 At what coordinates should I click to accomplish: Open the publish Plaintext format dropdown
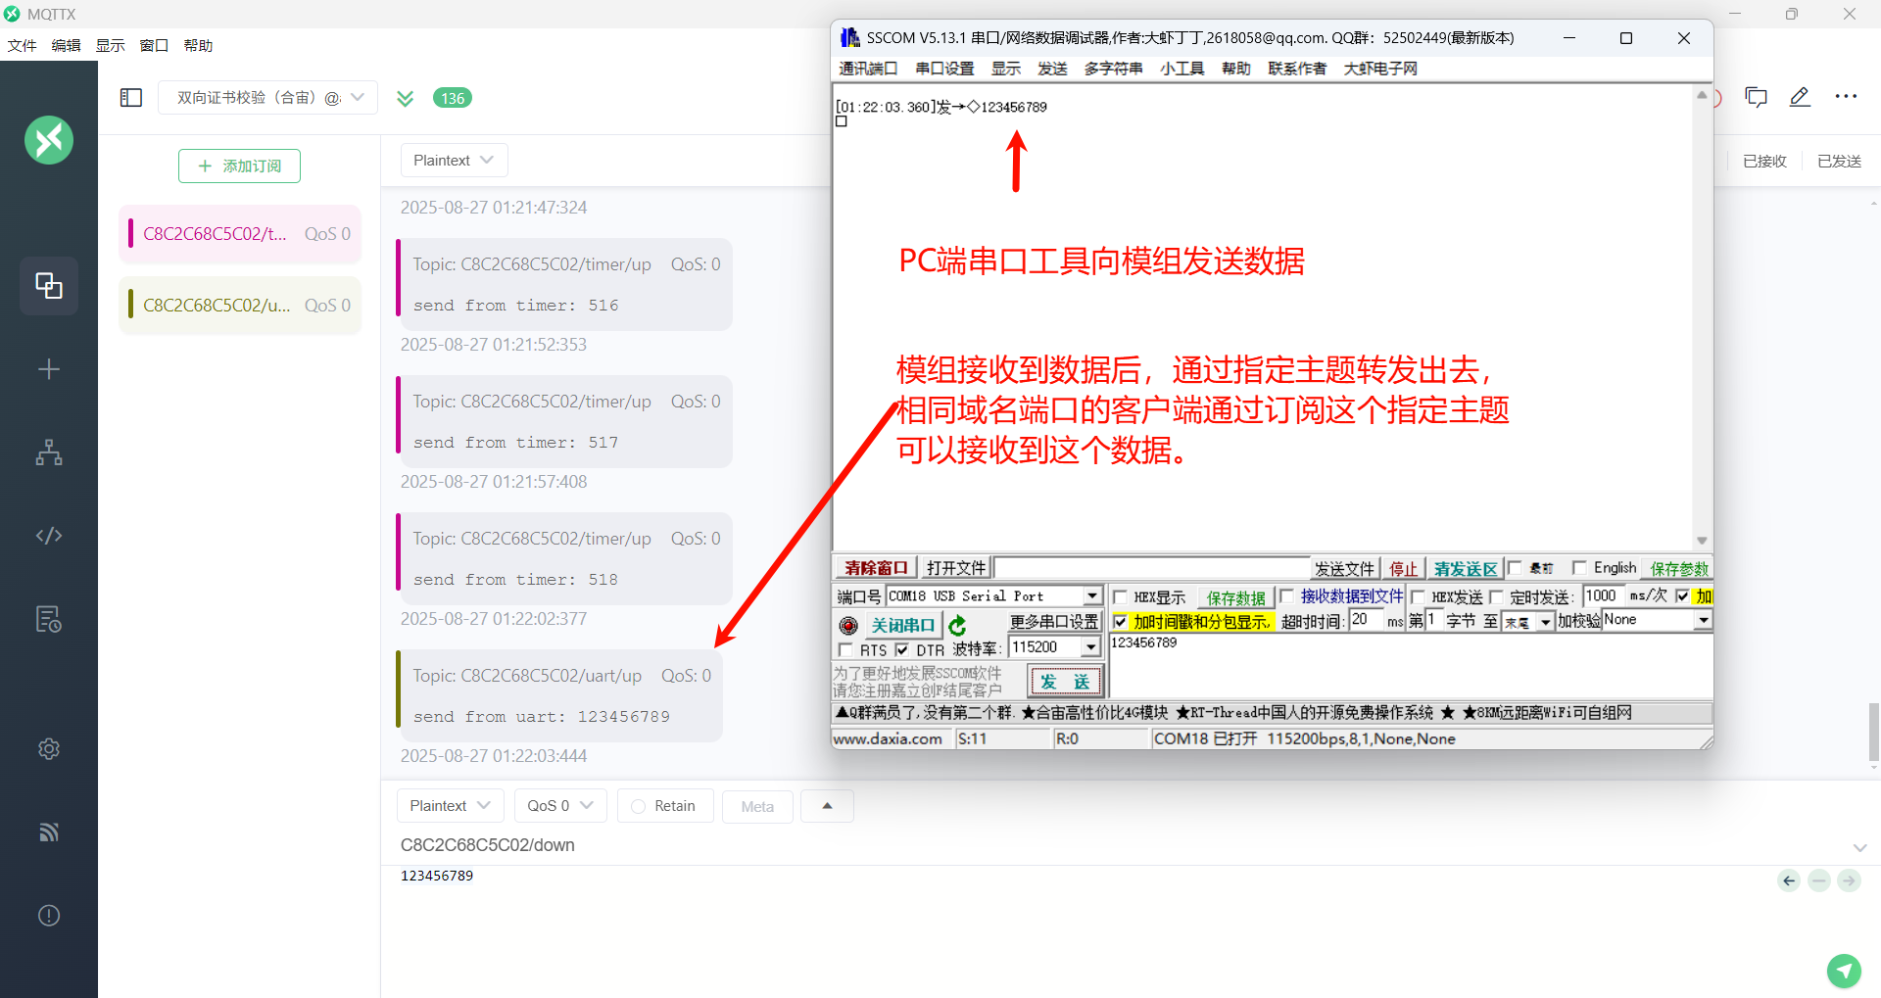pyautogui.click(x=450, y=806)
